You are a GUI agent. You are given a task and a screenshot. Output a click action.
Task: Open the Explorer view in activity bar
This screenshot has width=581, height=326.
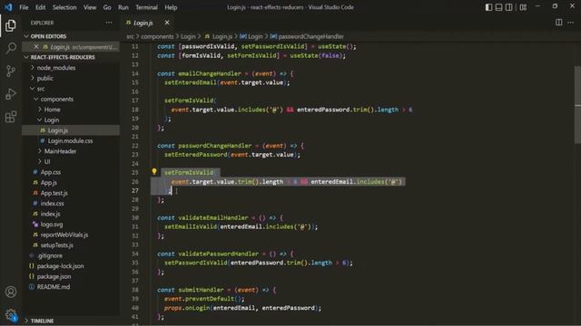[11, 25]
